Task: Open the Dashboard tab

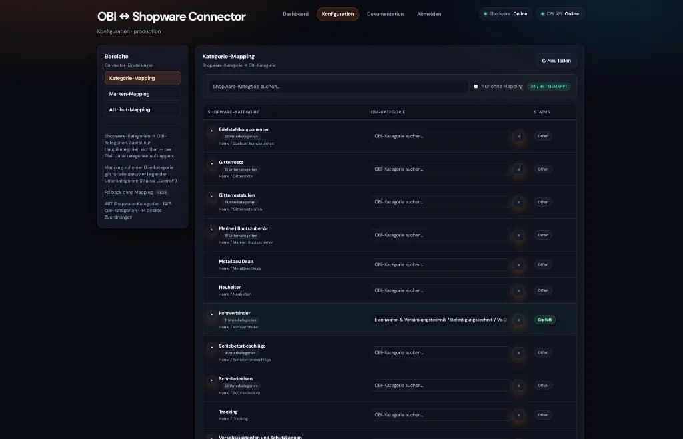Action: [295, 14]
